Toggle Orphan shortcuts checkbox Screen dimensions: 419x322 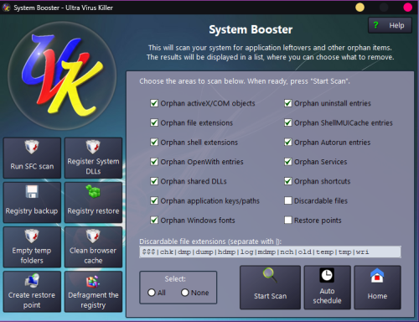[x=288, y=181]
